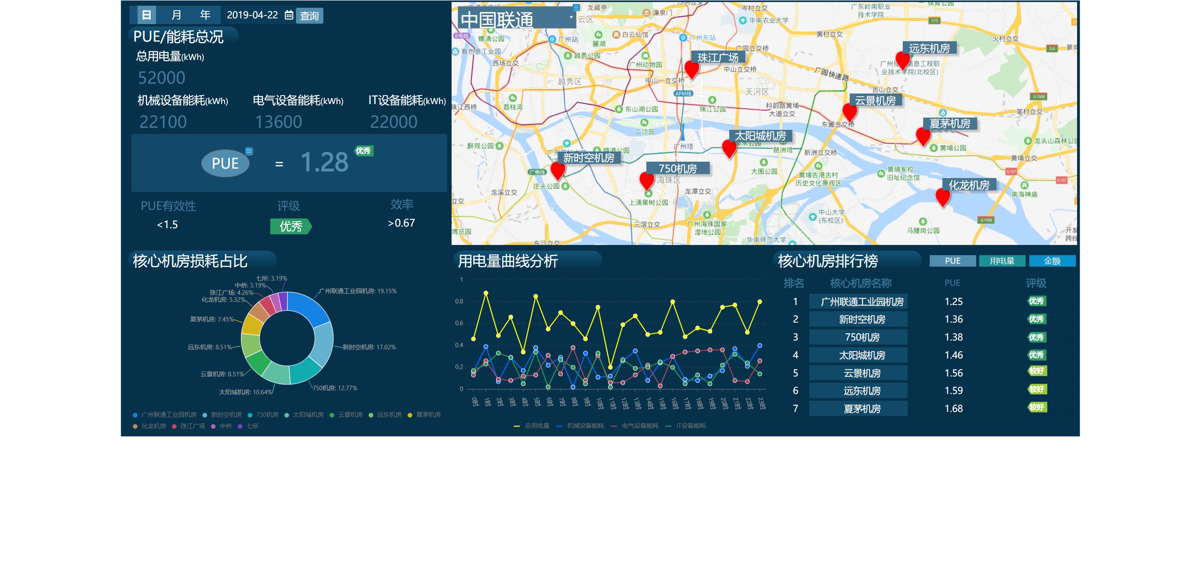Click the calendar icon beside the date

(289, 16)
